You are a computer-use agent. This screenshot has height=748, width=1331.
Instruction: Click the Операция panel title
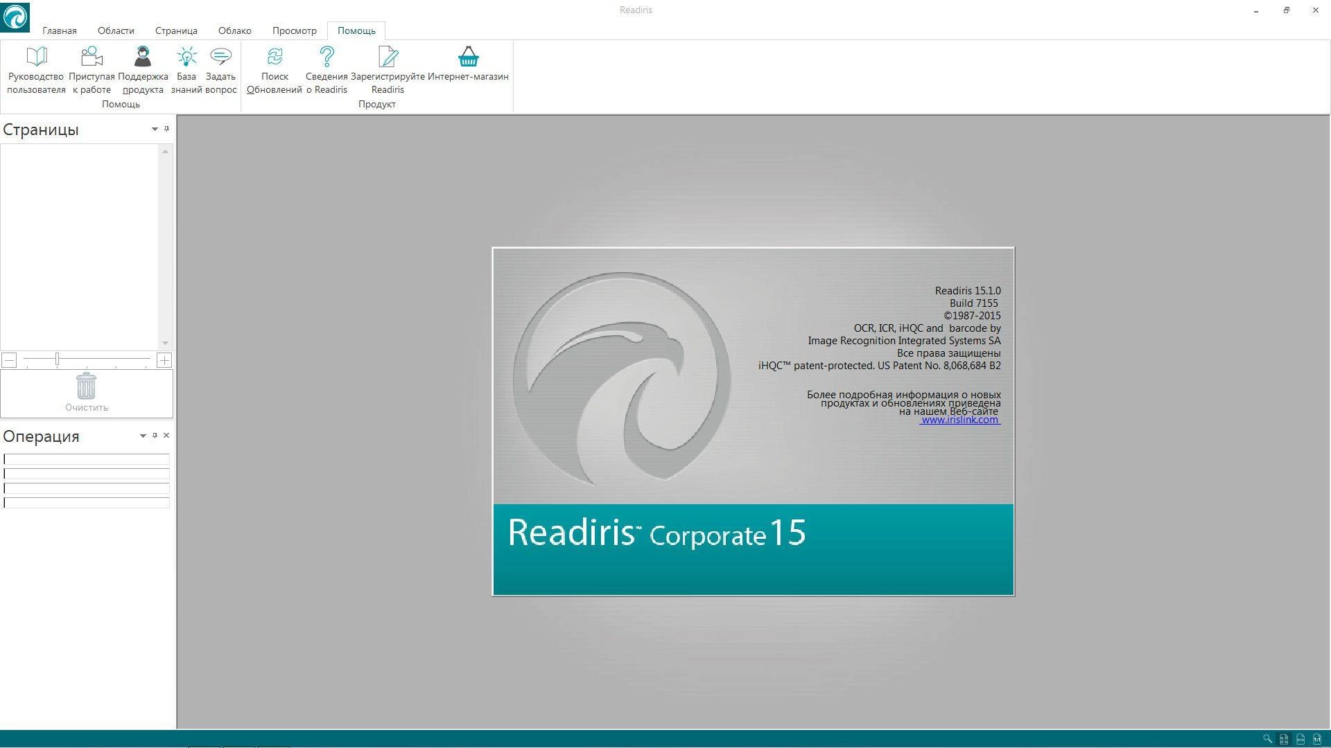tap(42, 436)
